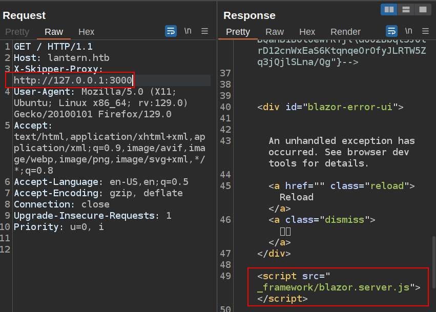This screenshot has height=312, width=436.
Task: Switch to side-by-side layout view
Action: point(389,9)
